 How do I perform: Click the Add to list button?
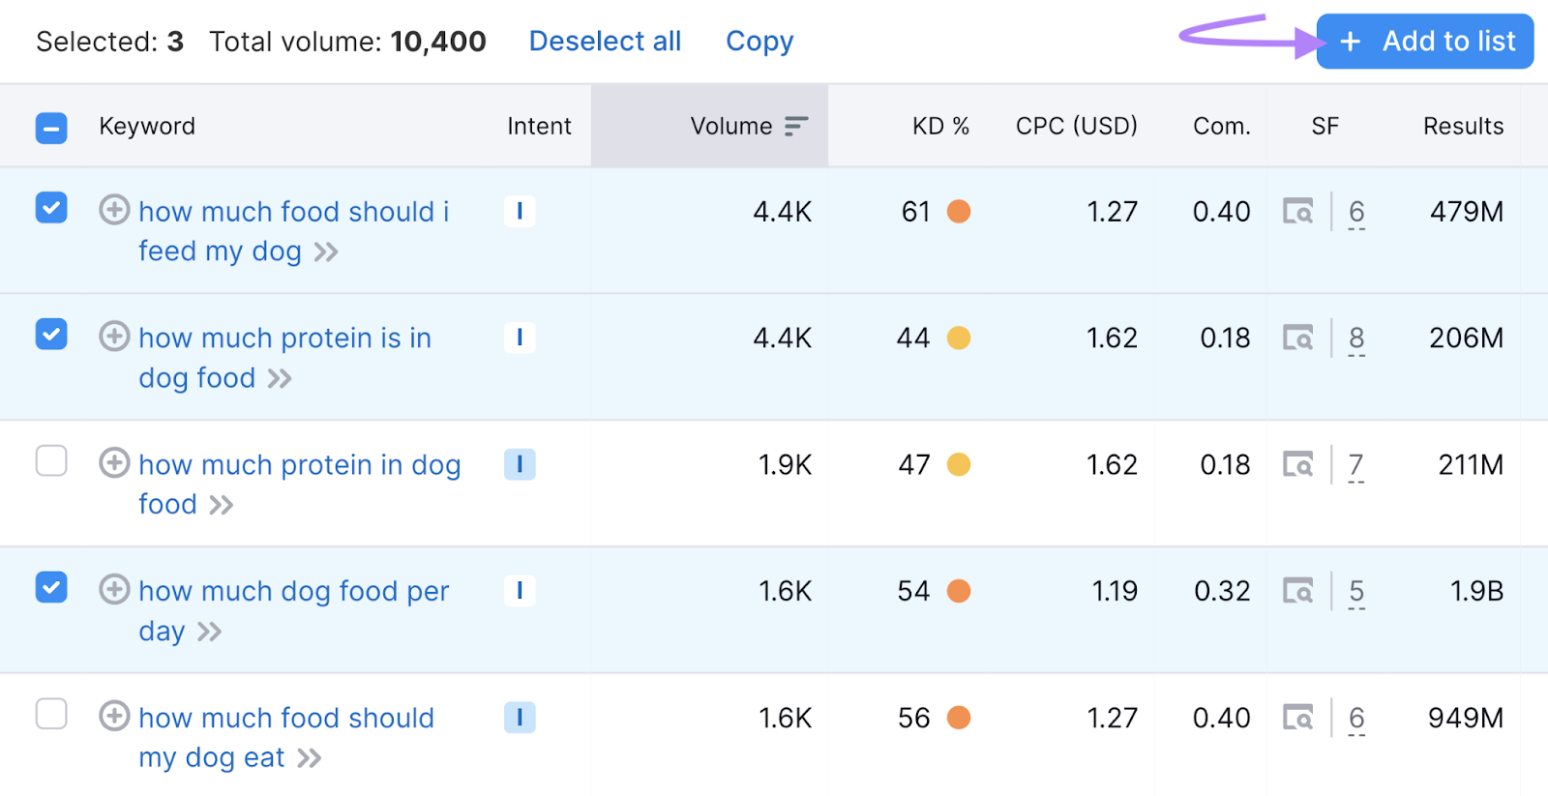click(x=1424, y=41)
